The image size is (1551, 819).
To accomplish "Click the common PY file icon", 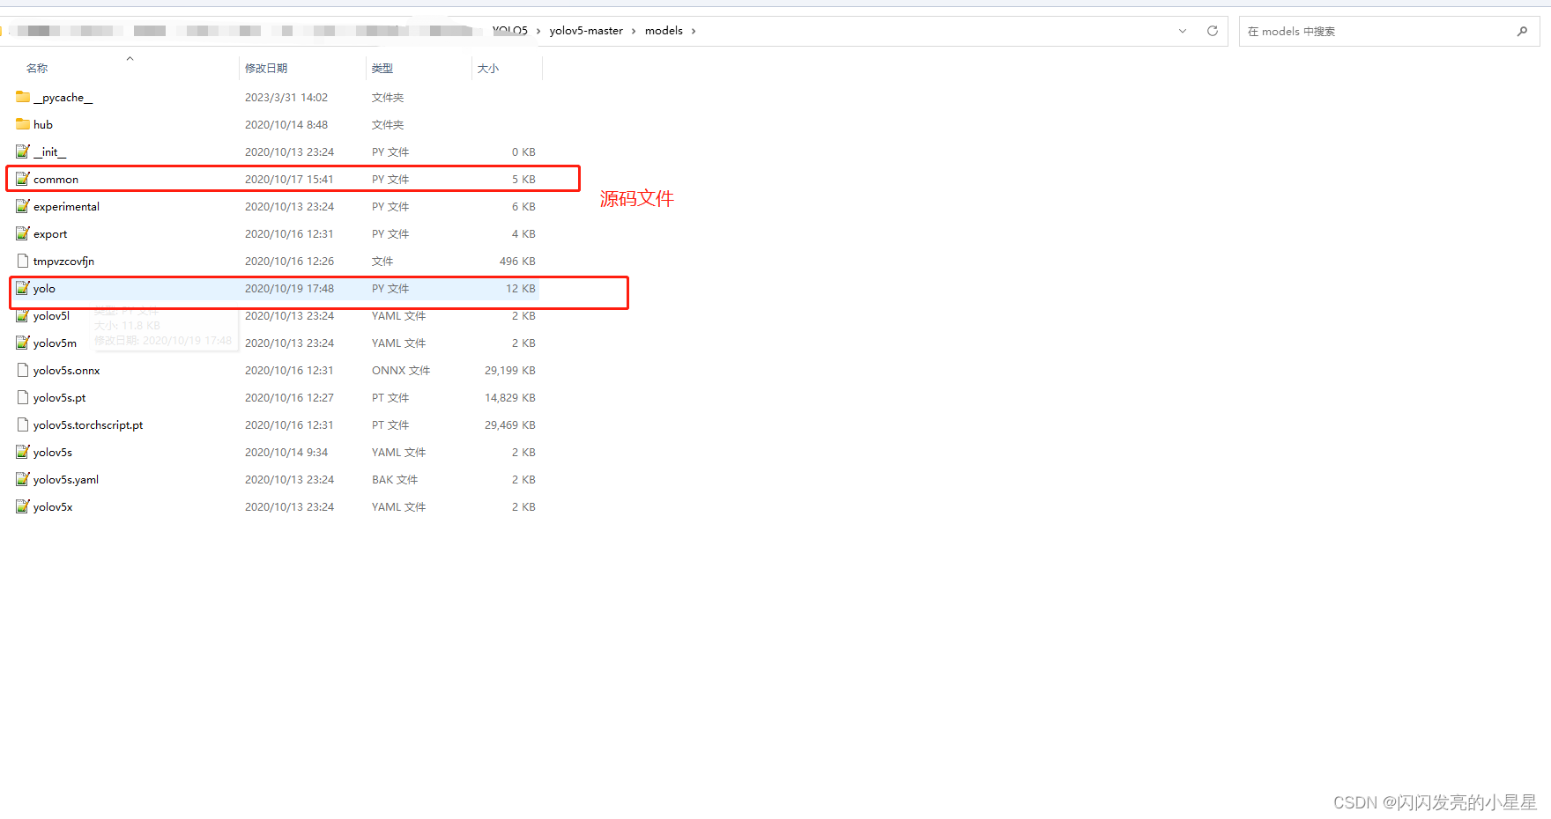I will pos(23,179).
